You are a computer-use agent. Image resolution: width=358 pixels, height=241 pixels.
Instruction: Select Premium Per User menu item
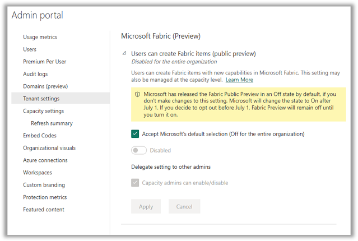point(45,62)
